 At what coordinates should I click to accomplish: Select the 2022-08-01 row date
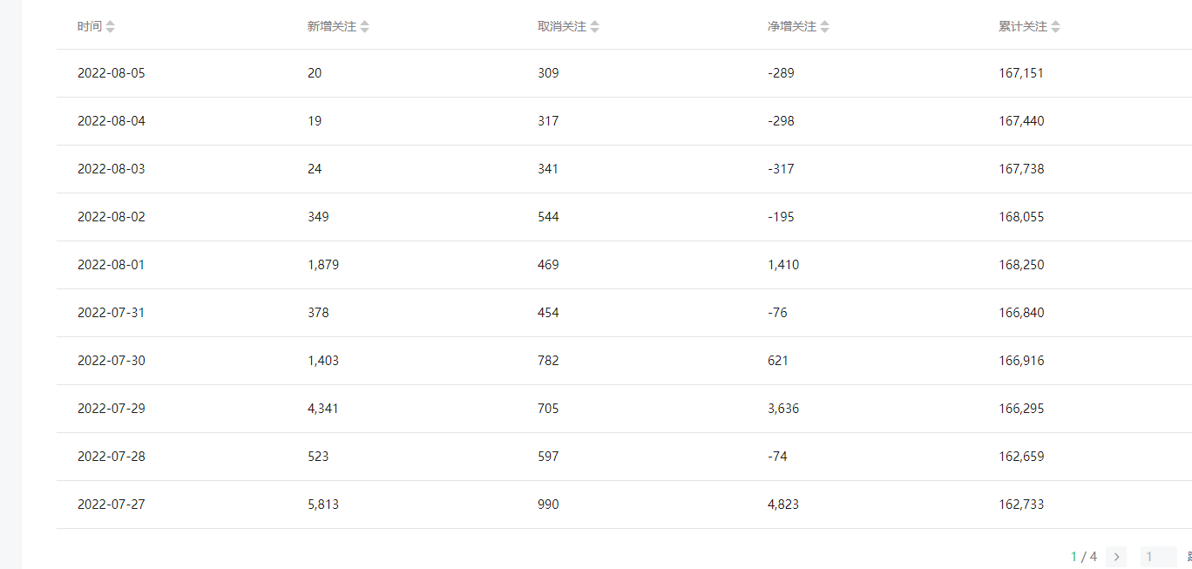[x=111, y=265]
